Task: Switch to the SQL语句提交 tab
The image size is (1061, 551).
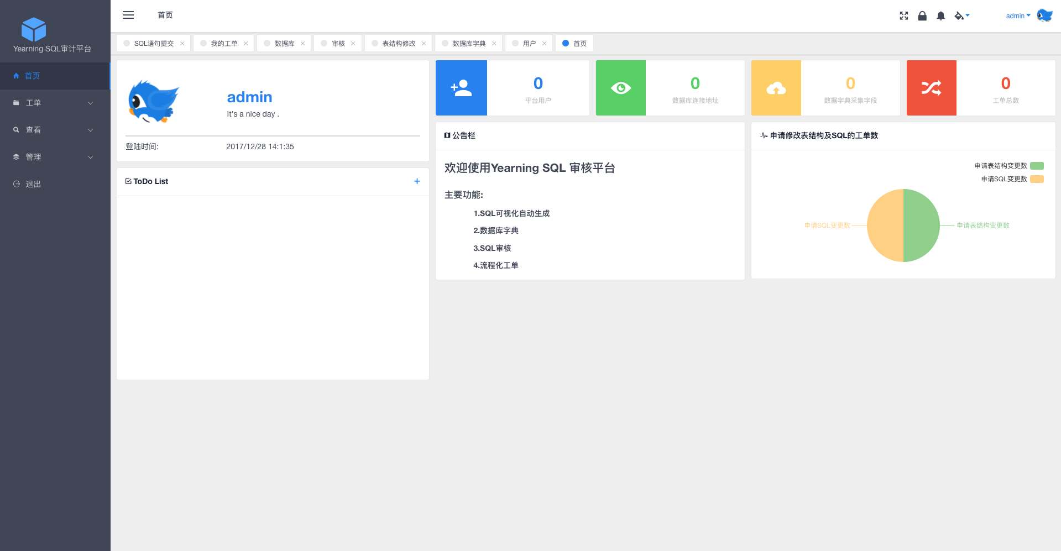Action: click(x=153, y=44)
